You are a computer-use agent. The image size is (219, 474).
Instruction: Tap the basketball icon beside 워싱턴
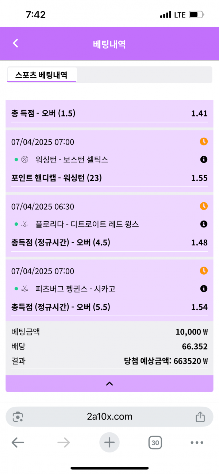click(x=25, y=160)
